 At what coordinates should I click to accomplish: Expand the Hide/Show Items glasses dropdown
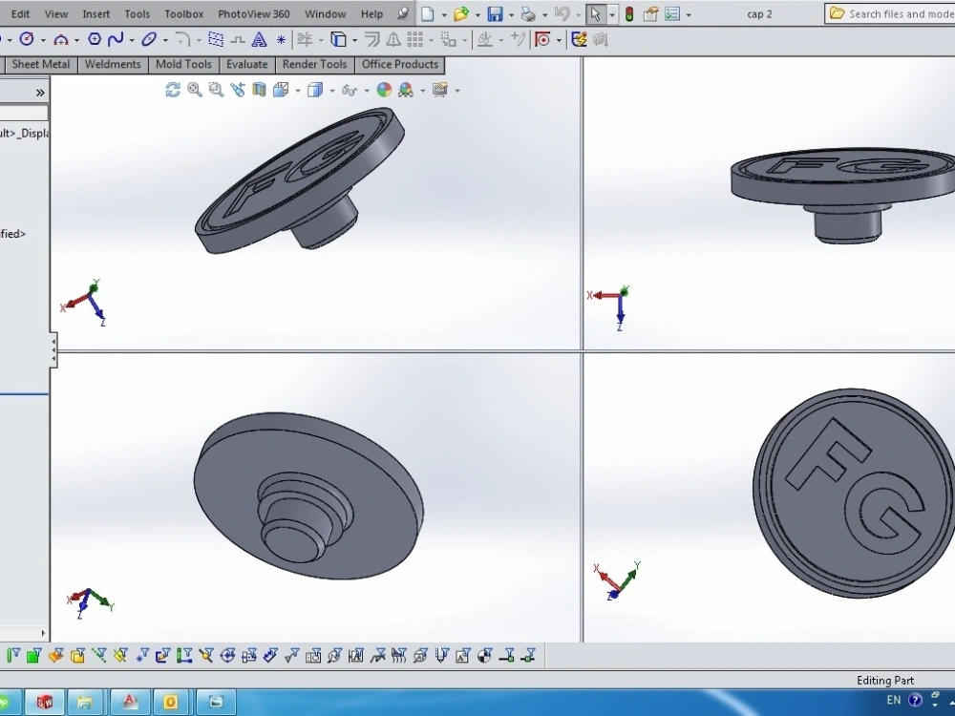pos(366,91)
